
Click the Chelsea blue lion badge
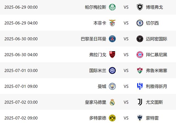click(140, 23)
